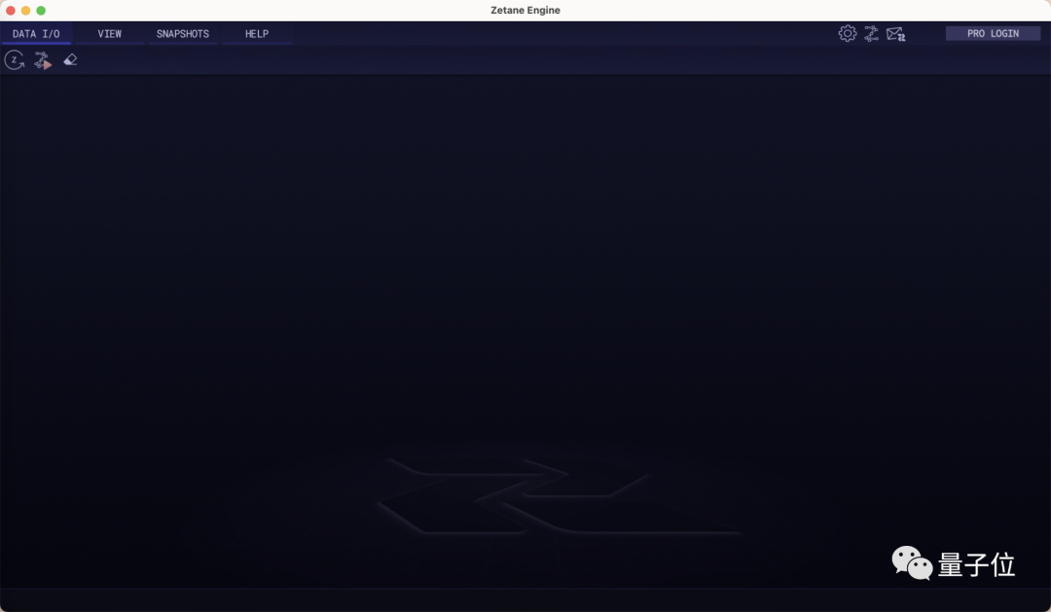
Task: Open the DATA I/O tab
Action: [36, 33]
